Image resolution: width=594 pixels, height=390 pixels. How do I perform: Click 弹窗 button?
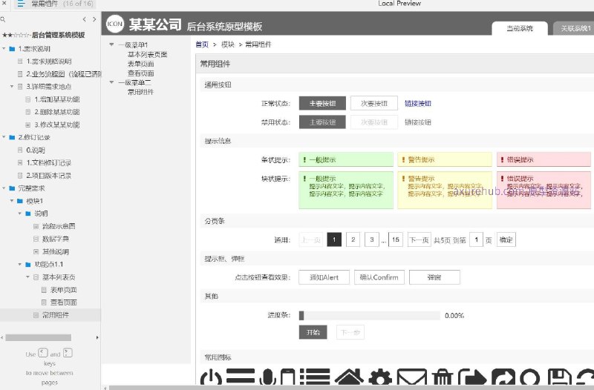click(x=434, y=277)
